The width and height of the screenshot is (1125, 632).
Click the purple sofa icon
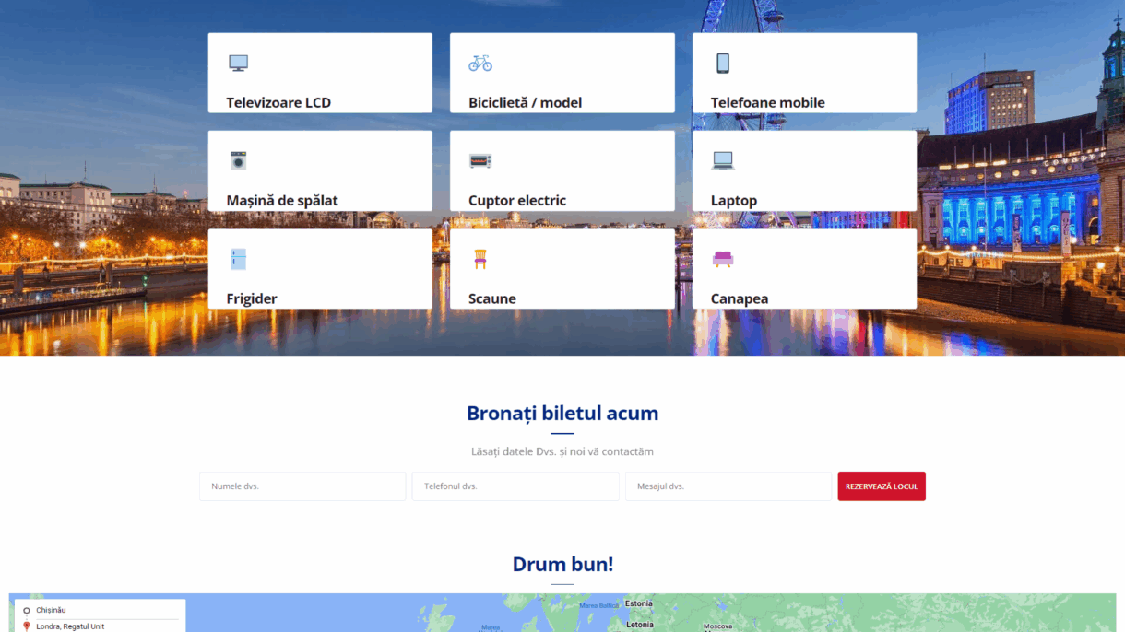pyautogui.click(x=723, y=259)
